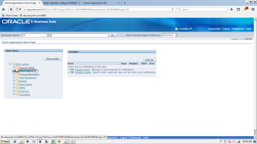Switch to the Oracle Applications R12 tab
Image resolution: width=257 pixels, height=144 pixels.
click(x=95, y=3)
